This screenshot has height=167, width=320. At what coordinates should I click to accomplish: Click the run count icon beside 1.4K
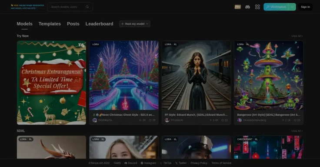(x=211, y=120)
